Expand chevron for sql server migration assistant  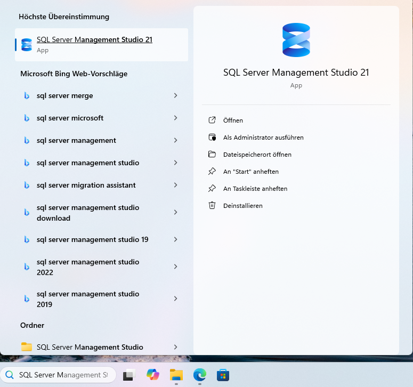point(176,185)
